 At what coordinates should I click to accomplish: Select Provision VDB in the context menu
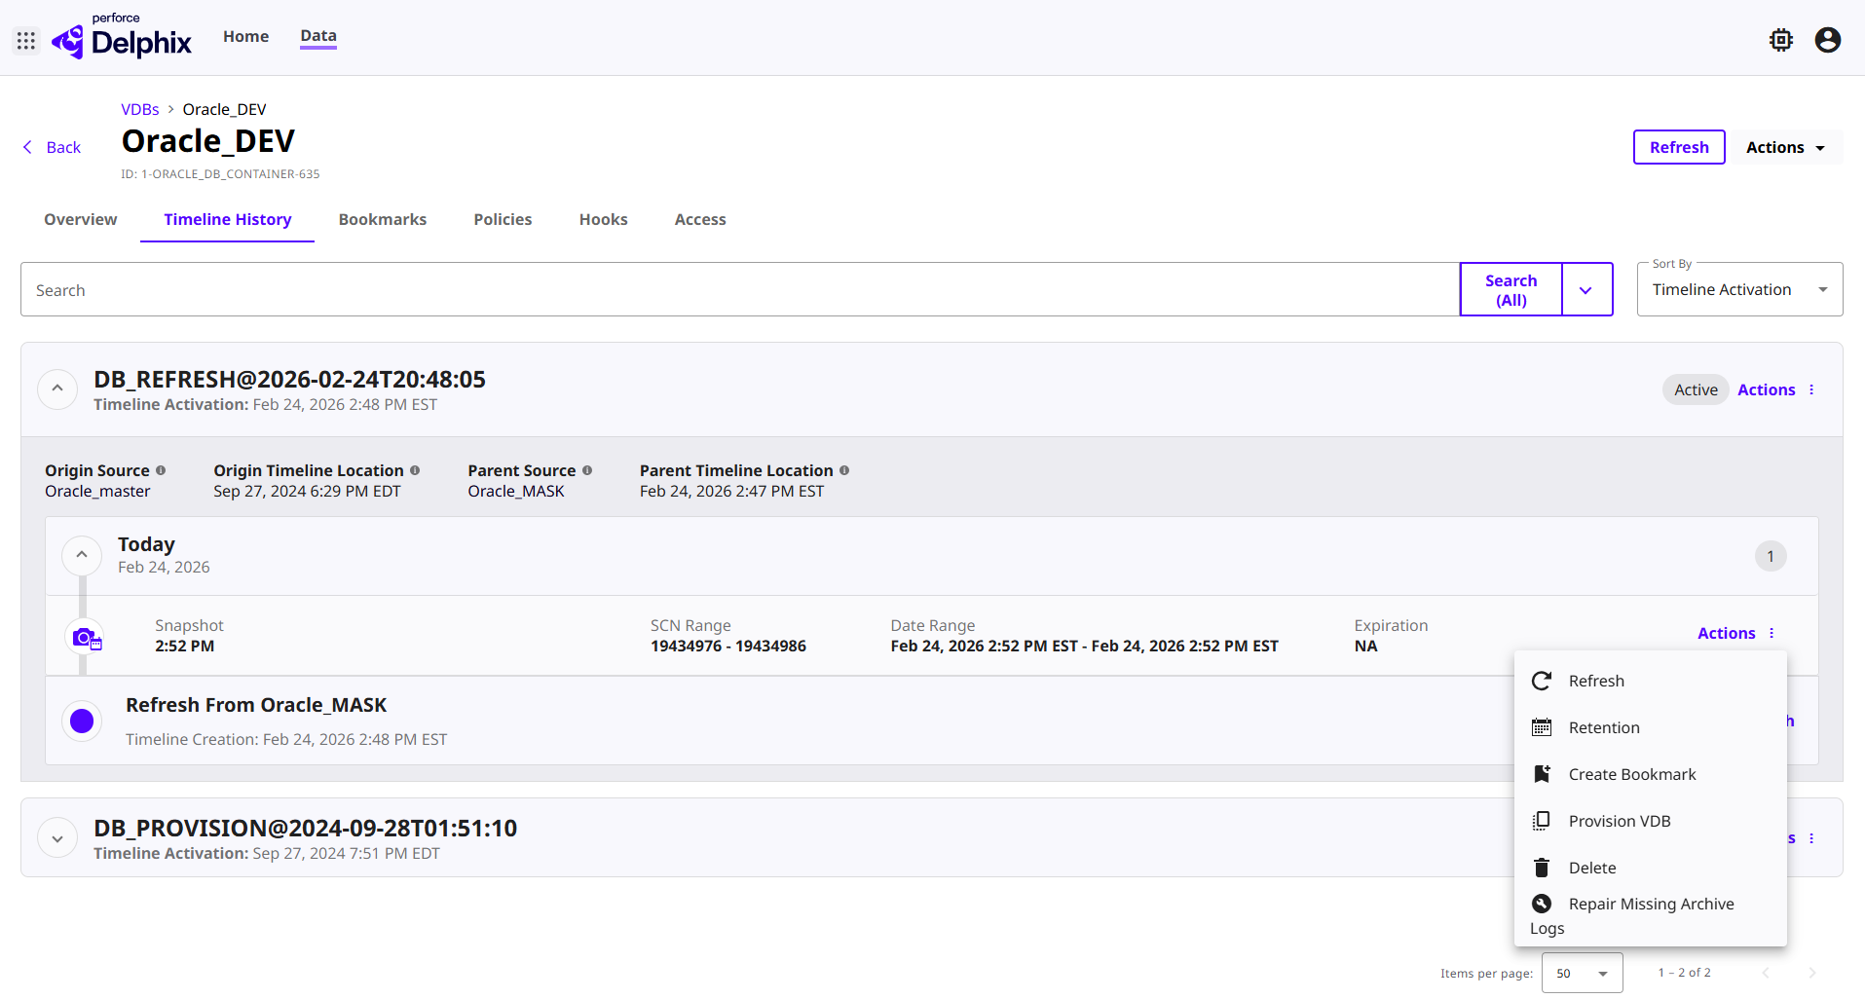1619,821
